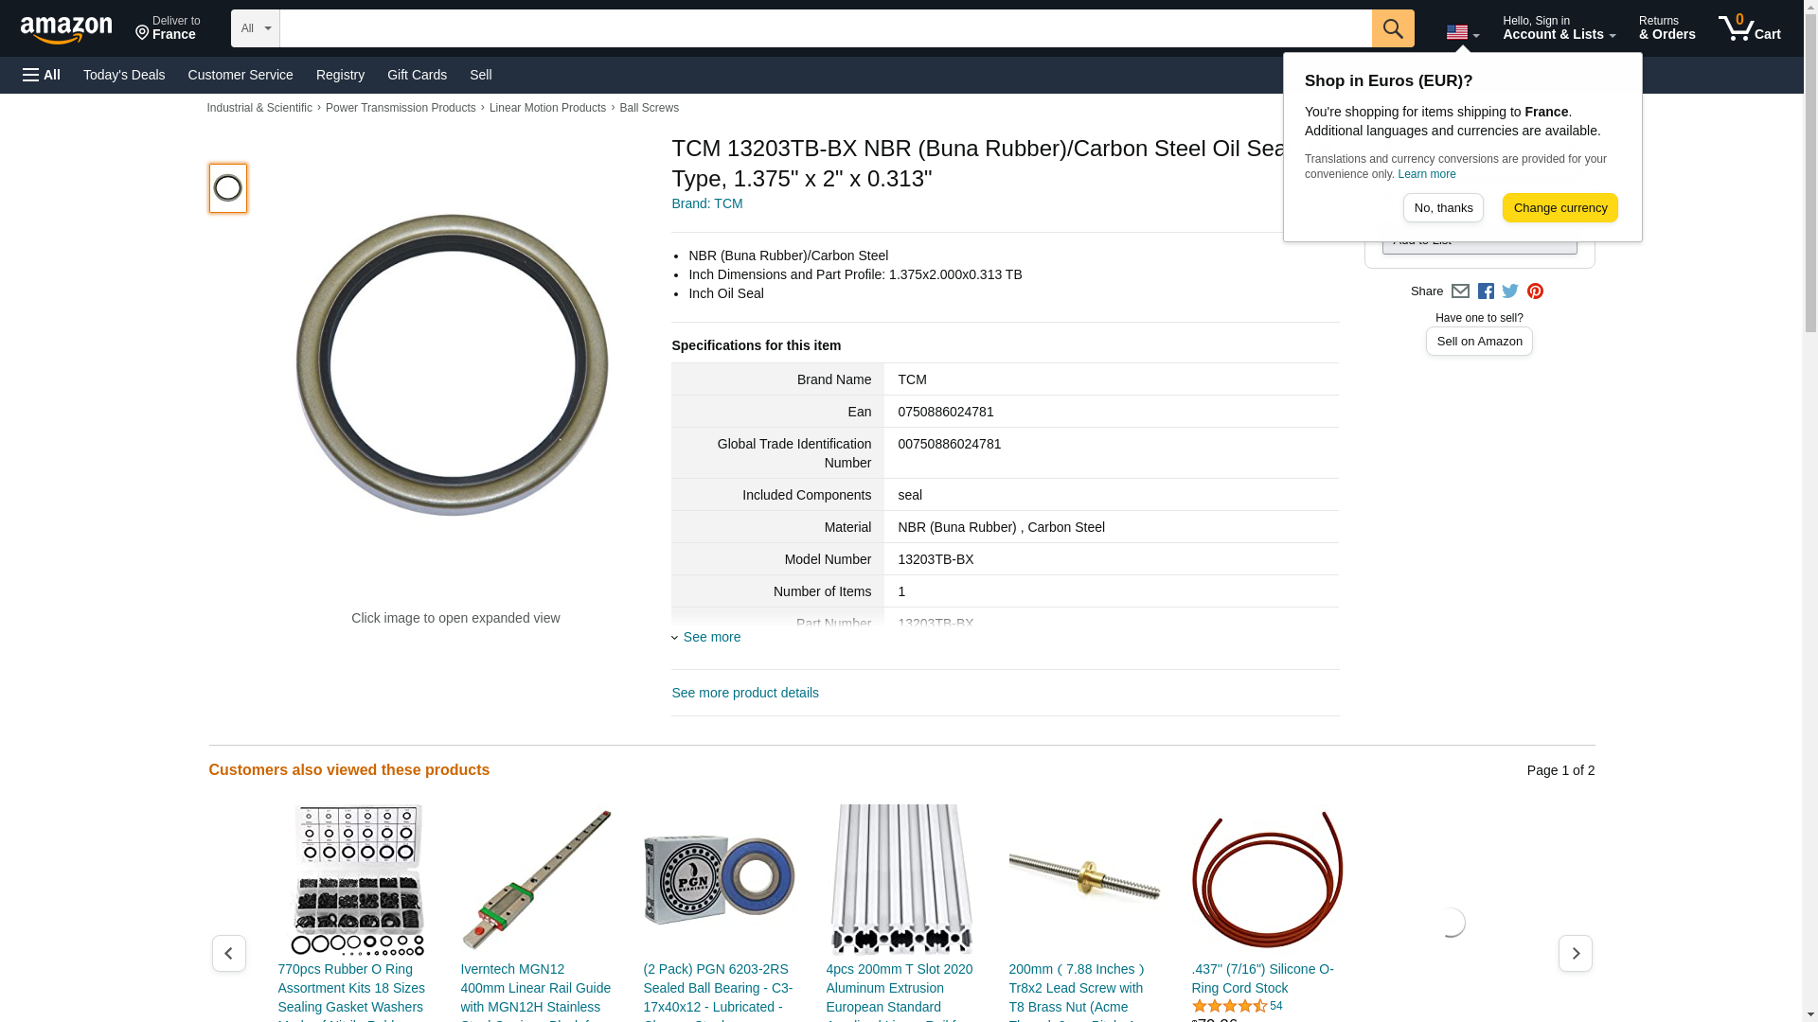Expand Account & Lists menu
The image size is (1818, 1022).
pyautogui.click(x=1559, y=28)
